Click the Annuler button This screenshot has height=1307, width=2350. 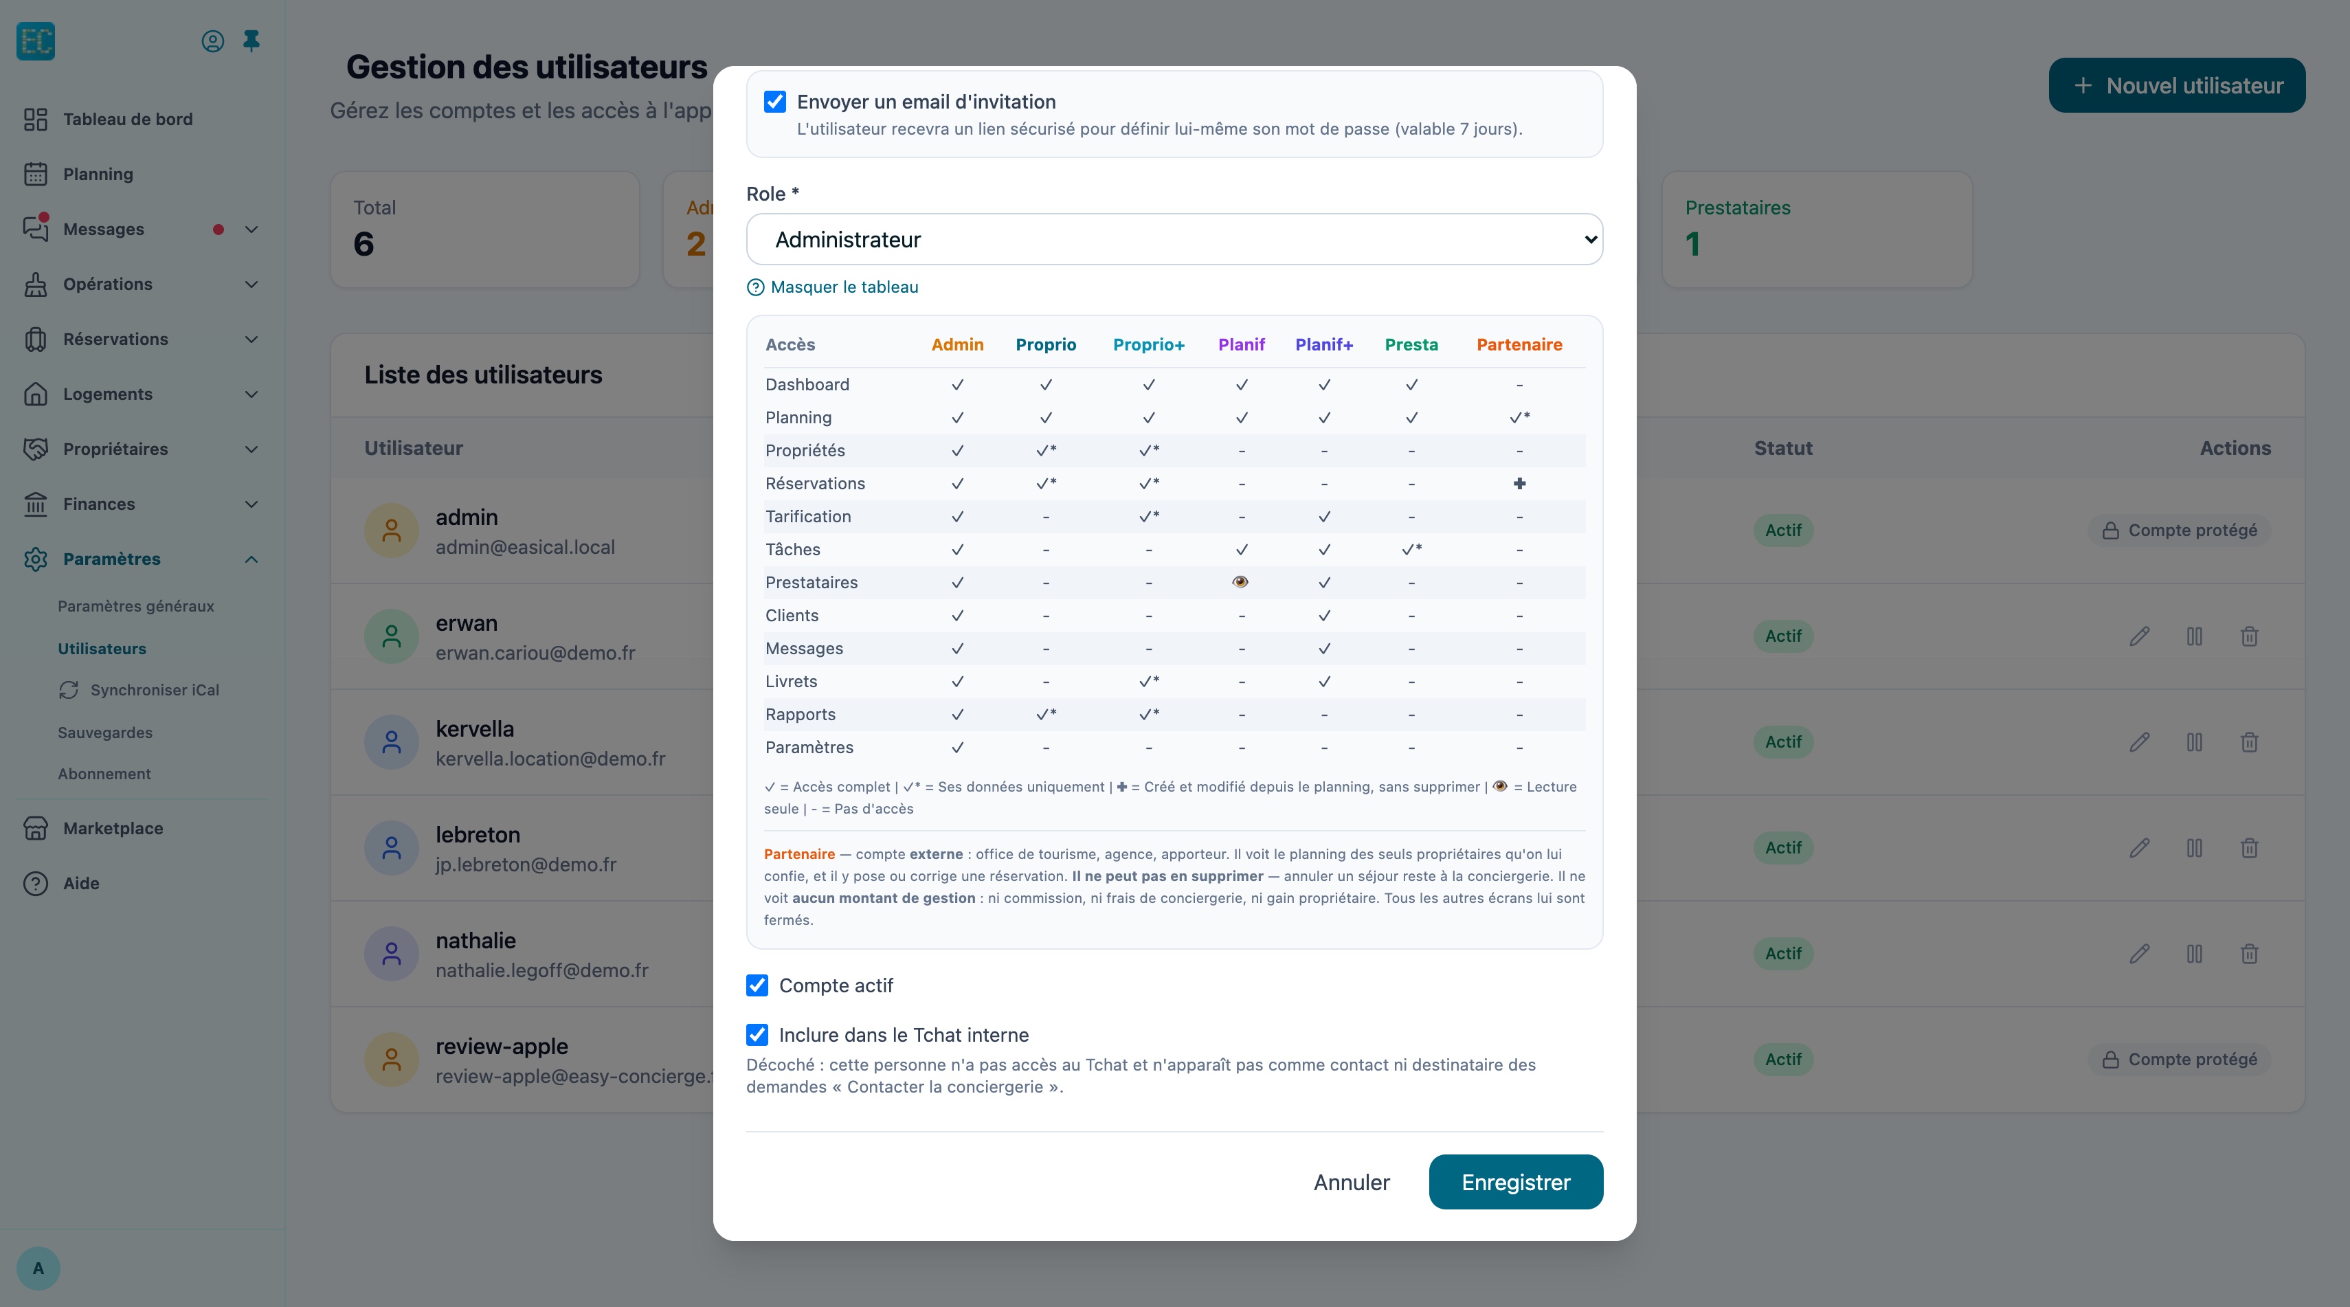[1351, 1182]
